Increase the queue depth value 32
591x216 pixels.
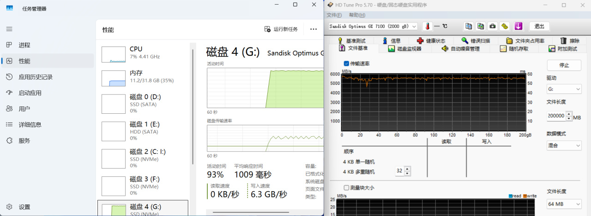(407, 169)
